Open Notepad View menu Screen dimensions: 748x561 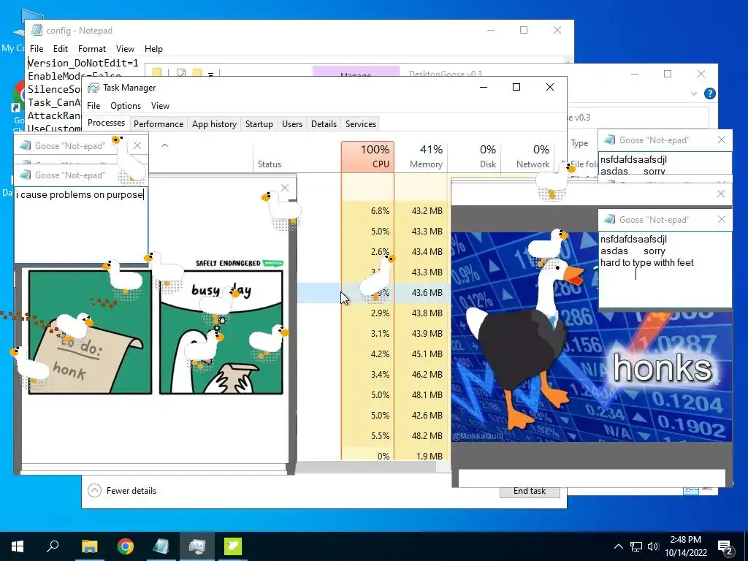point(125,49)
